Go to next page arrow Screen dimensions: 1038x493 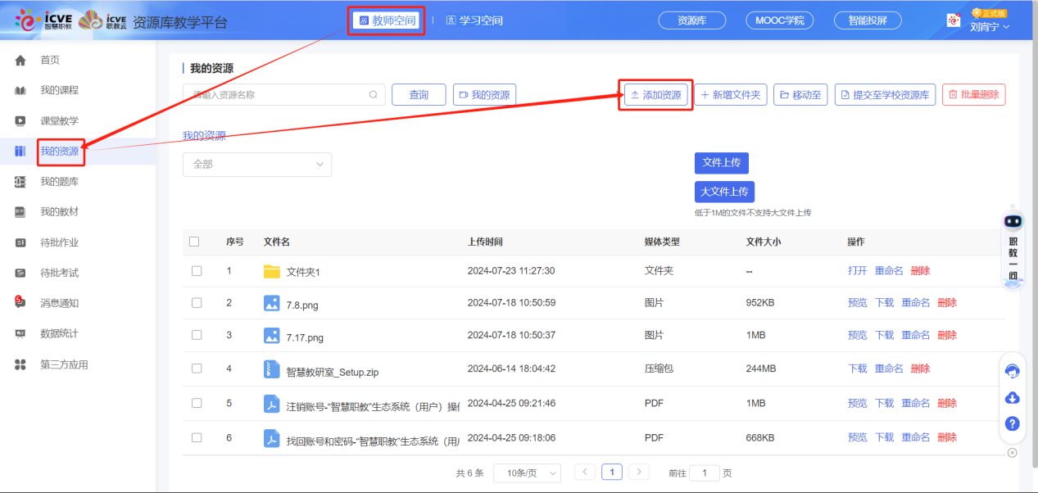(x=639, y=473)
